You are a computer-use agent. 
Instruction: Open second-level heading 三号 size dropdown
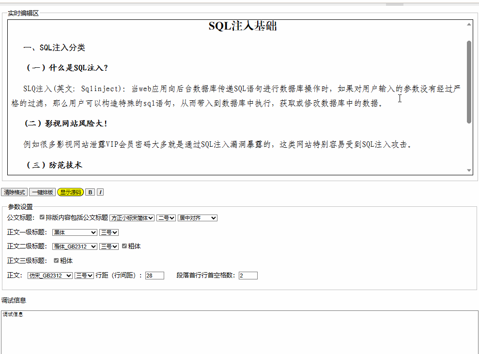109,246
